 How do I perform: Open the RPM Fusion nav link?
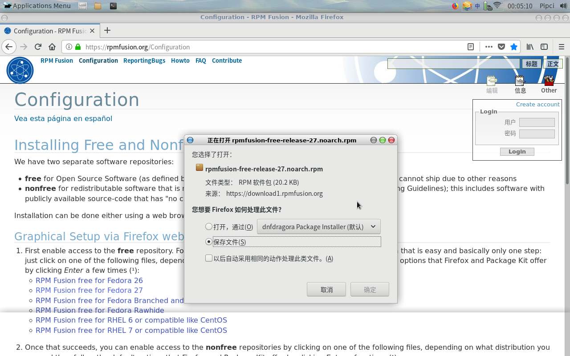[x=57, y=61]
